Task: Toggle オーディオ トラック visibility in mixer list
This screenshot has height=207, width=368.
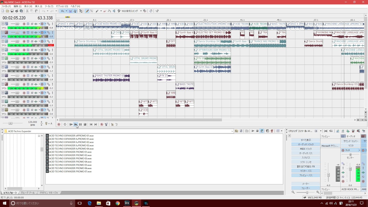Action: pyautogui.click(x=306, y=144)
